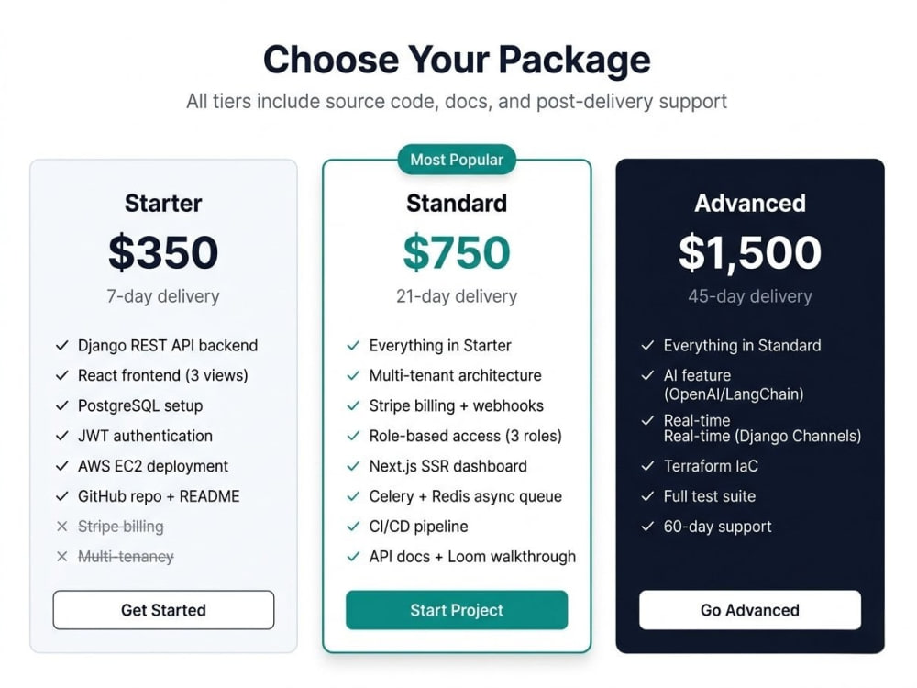Click the X icon beside Multi-tenancy
917x688 pixels.
click(62, 557)
